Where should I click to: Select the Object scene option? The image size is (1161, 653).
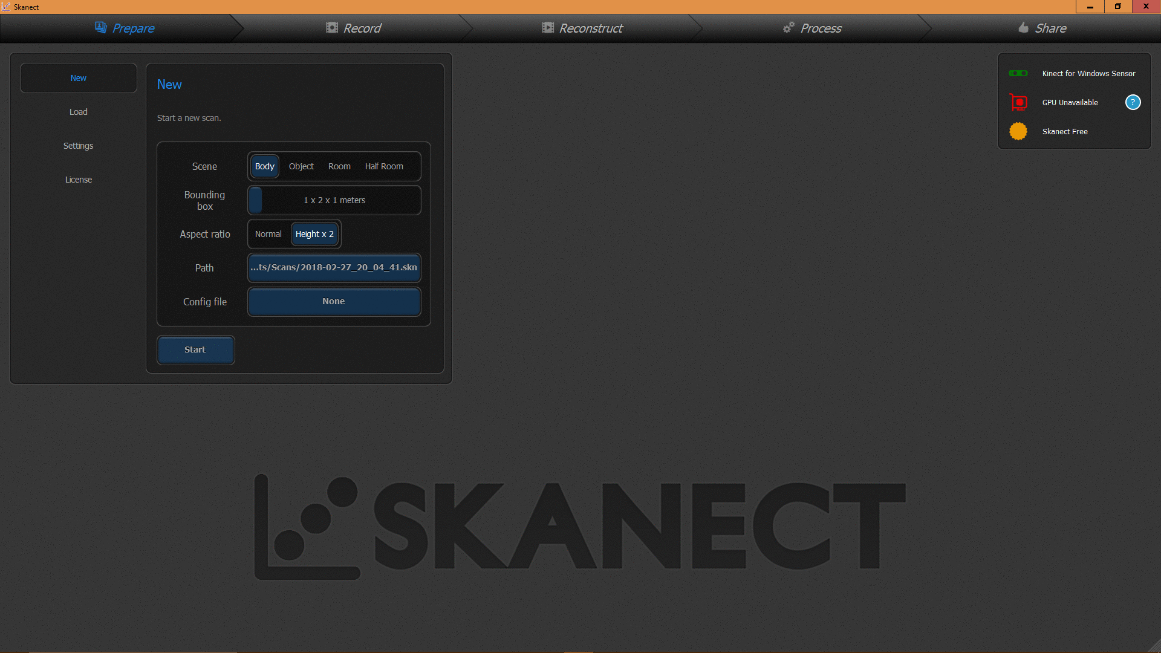[301, 166]
